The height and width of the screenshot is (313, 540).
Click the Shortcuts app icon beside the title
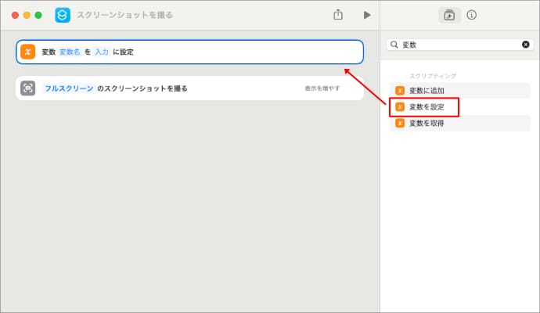63,15
